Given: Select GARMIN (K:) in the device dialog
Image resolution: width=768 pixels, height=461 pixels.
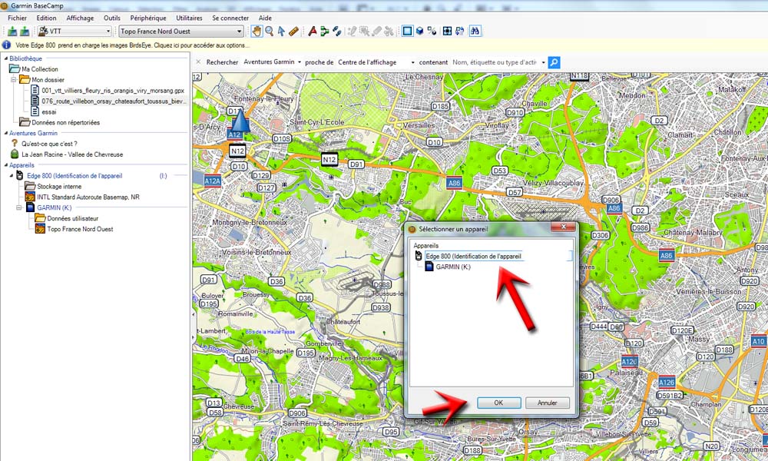Looking at the screenshot, I should pos(453,267).
